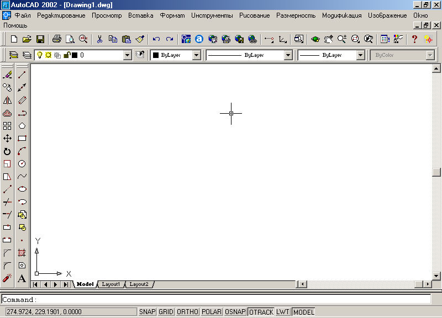The height and width of the screenshot is (318, 442).
Task: Open Plot Preview icon
Action: pos(70,39)
